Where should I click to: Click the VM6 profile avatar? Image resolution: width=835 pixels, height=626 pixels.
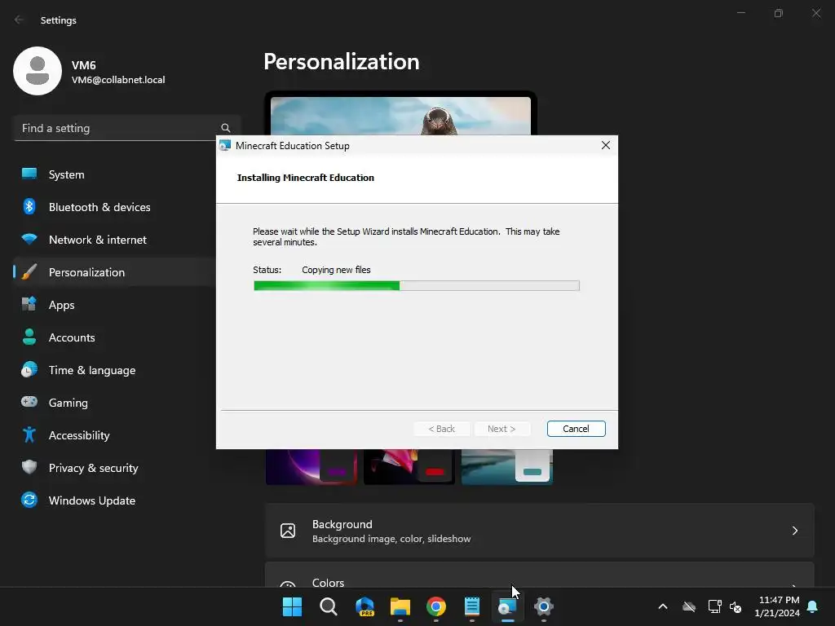coord(38,71)
